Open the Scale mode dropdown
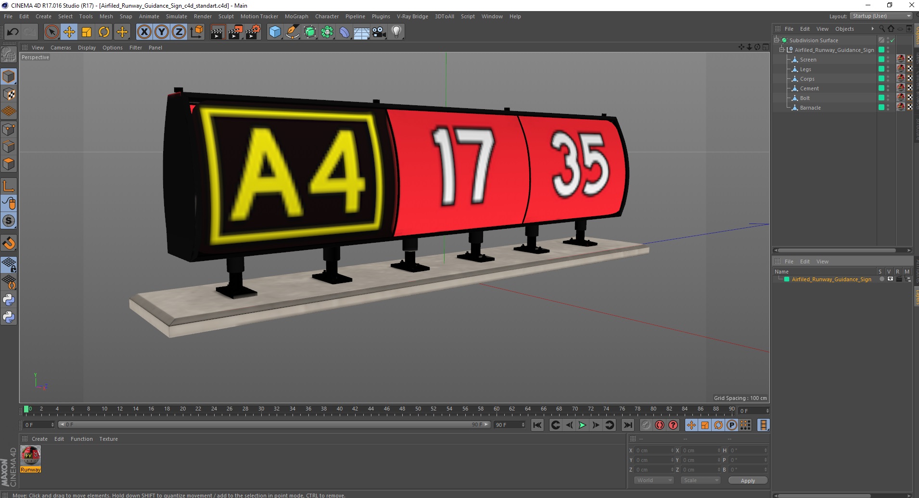 701,480
